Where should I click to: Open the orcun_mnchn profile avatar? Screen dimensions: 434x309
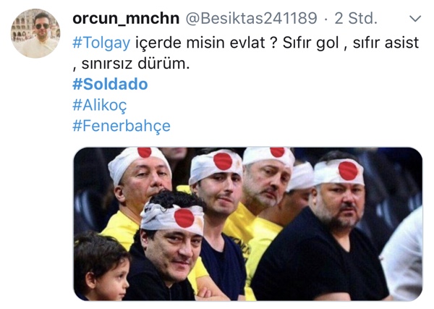click(35, 33)
